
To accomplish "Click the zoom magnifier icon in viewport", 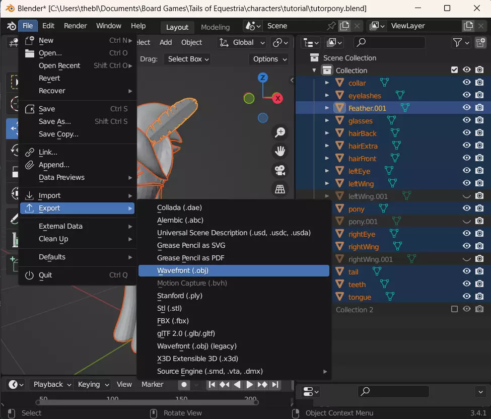I will tap(279, 132).
